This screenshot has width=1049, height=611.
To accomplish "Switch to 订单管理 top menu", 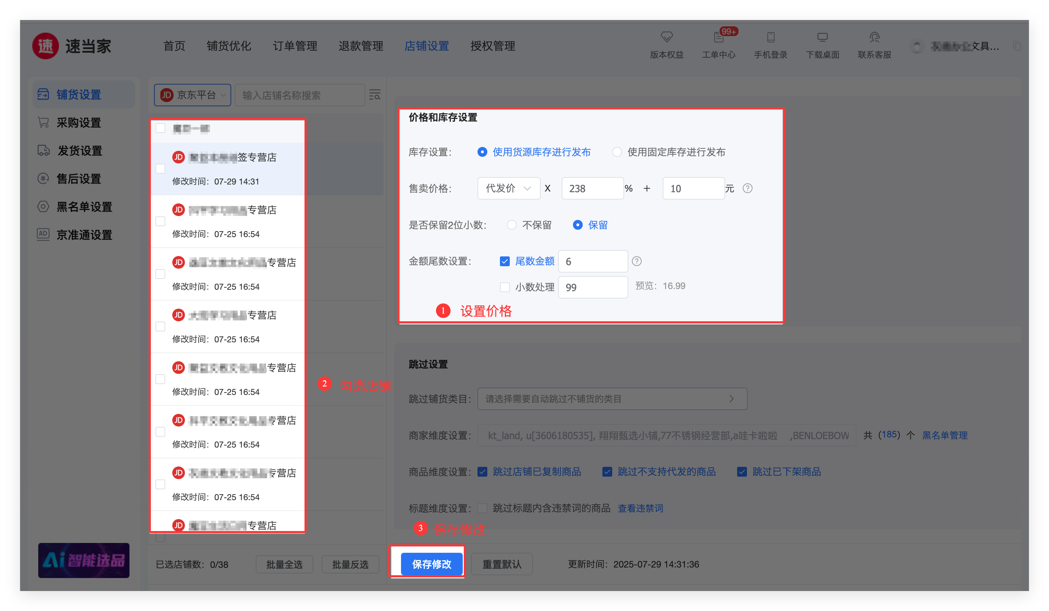I will click(x=295, y=46).
